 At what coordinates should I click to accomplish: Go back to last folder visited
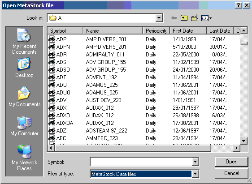[174, 18]
